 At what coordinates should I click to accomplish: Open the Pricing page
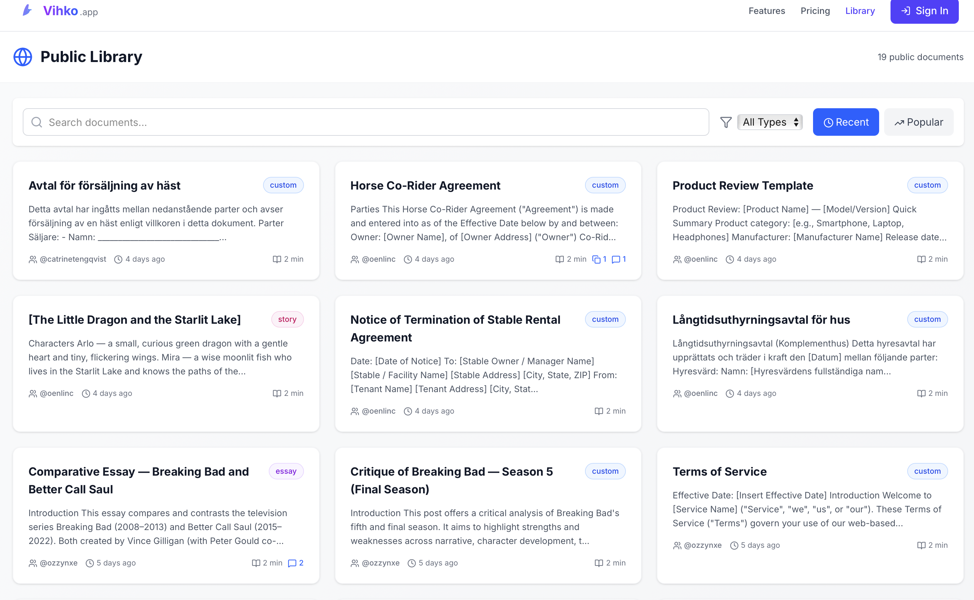[815, 11]
